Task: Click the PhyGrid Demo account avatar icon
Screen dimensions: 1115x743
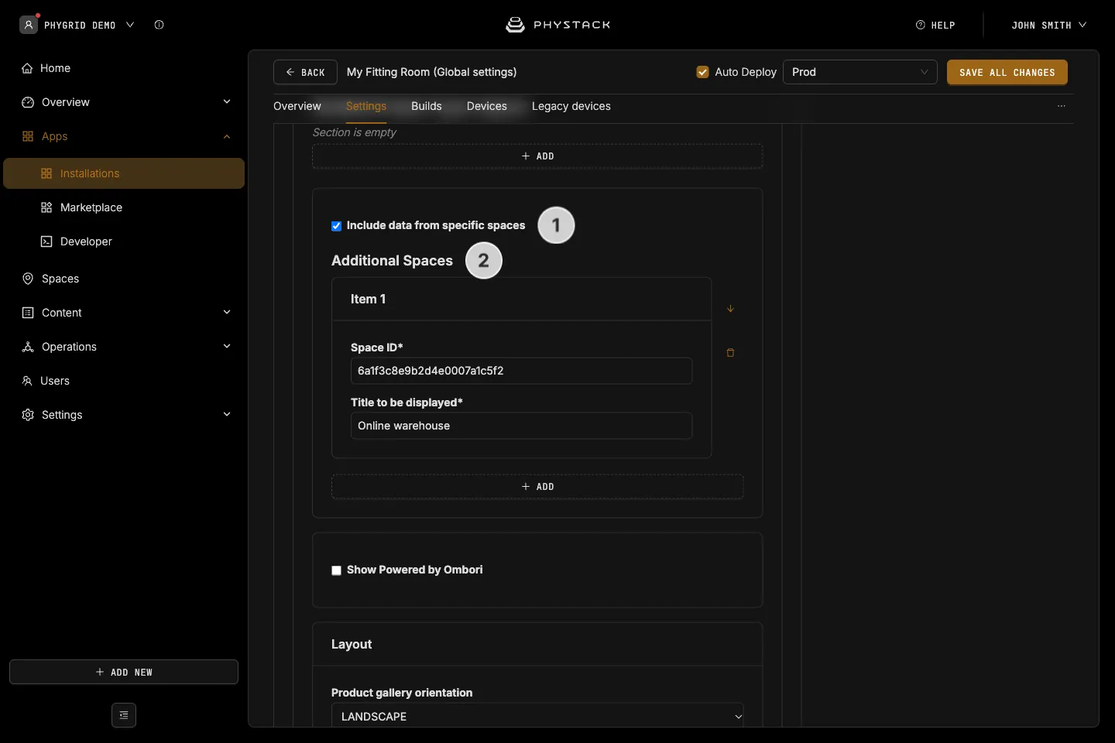Action: [29, 25]
